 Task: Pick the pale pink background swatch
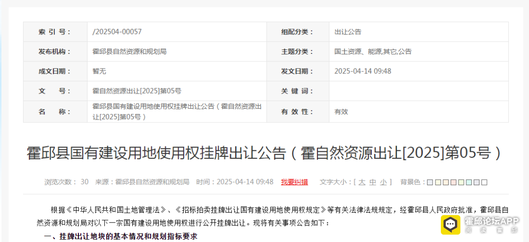tap(454, 183)
